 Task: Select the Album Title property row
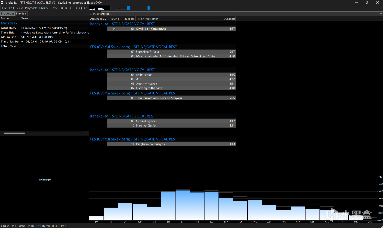tap(45, 37)
